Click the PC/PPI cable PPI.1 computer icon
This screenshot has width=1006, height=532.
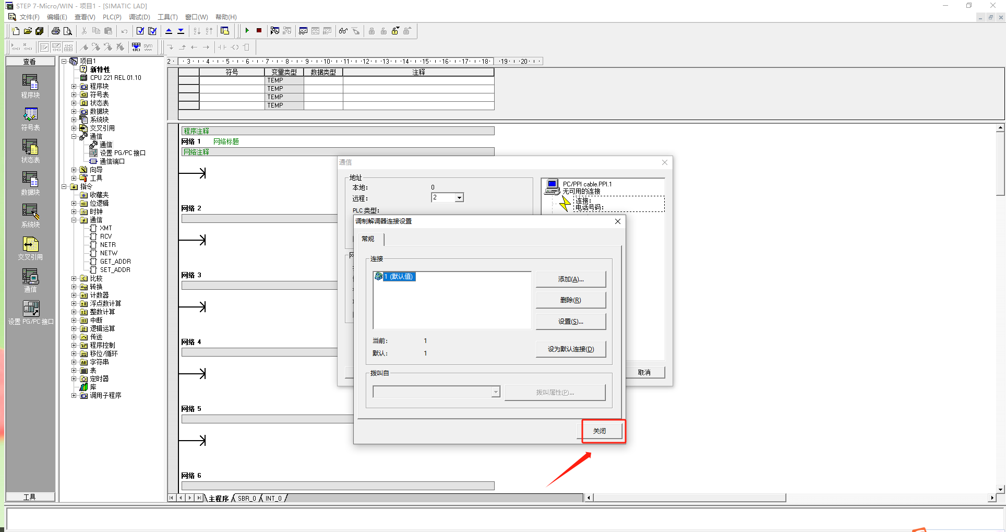tap(552, 187)
